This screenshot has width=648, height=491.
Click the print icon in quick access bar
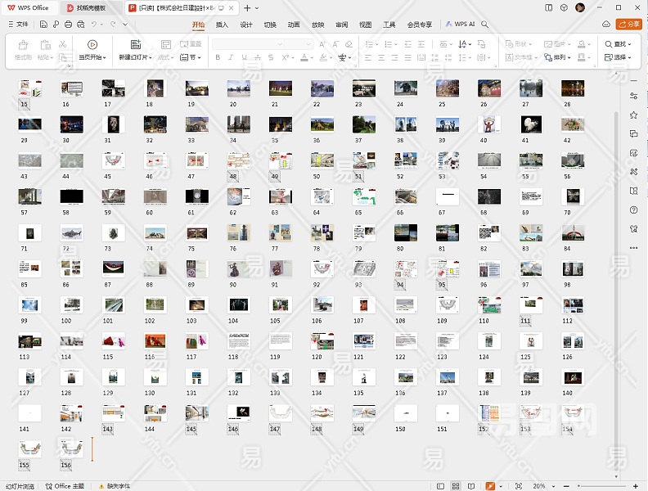67,25
